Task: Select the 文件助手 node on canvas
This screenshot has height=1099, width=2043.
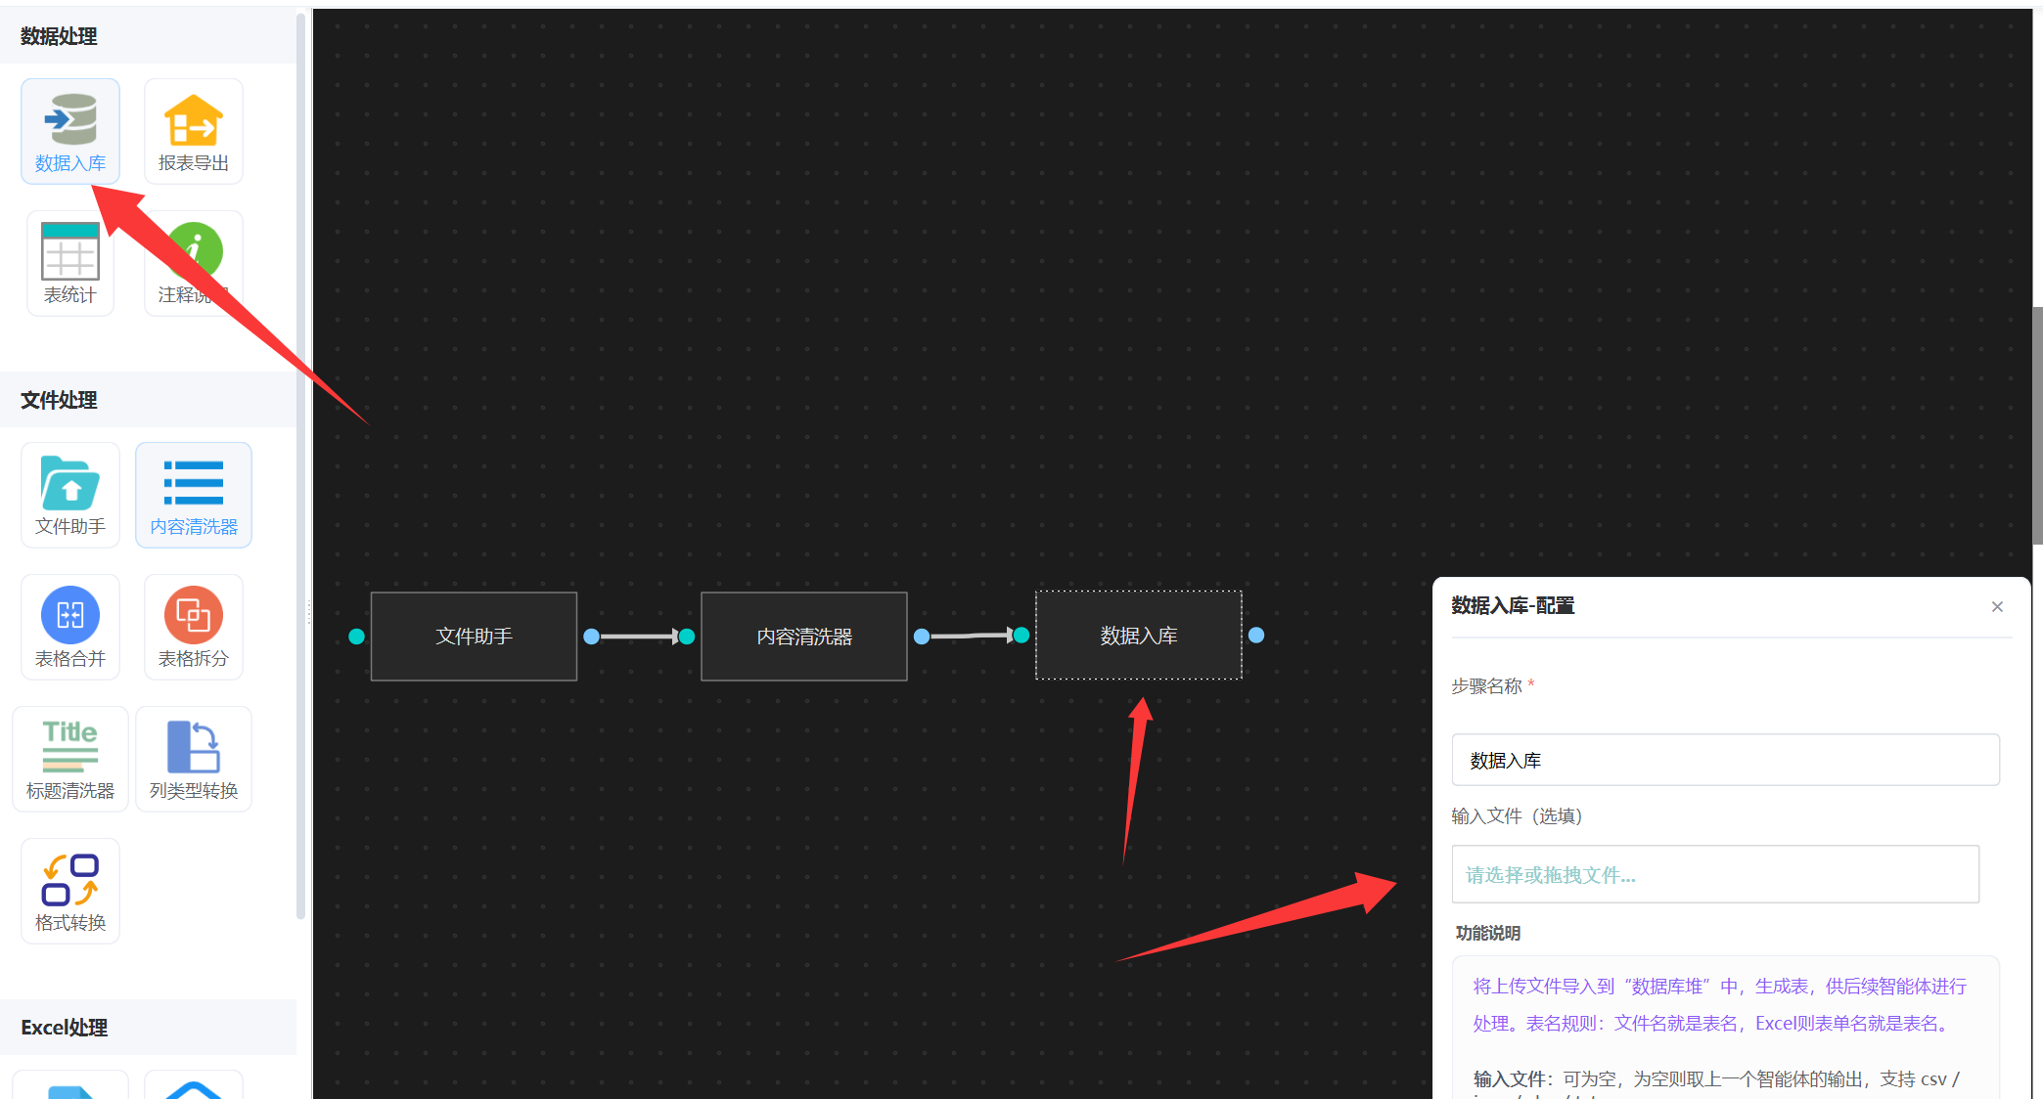Action: (x=474, y=637)
